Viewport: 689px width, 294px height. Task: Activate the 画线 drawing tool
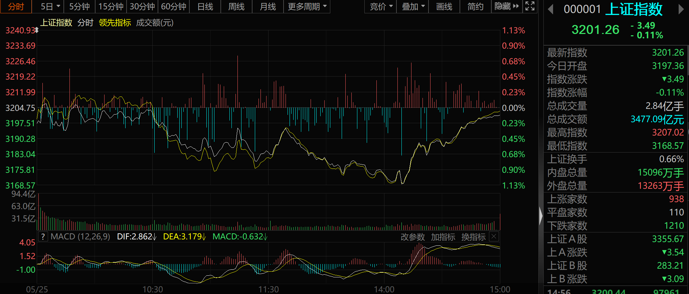[444, 7]
